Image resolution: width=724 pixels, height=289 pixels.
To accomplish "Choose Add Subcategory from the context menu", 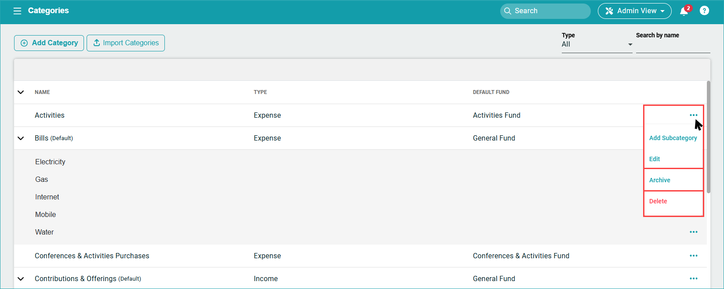I will [673, 138].
